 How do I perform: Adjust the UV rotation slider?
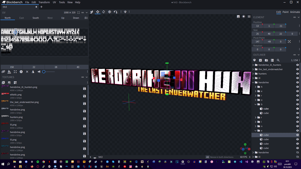coord(48,72)
